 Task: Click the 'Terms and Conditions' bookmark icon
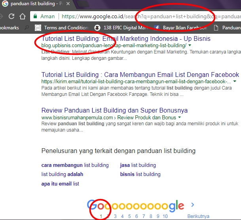click(x=38, y=28)
